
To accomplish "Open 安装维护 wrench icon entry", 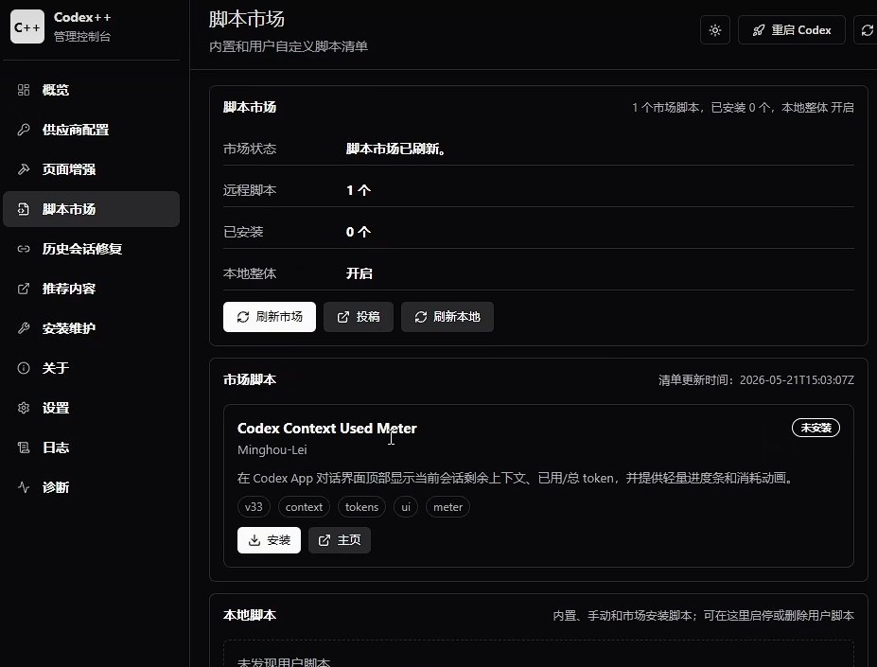I will 91,328.
